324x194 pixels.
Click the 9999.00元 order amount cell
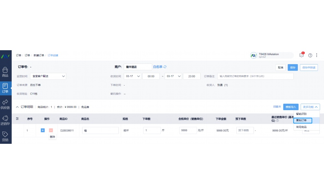[x=222, y=131]
